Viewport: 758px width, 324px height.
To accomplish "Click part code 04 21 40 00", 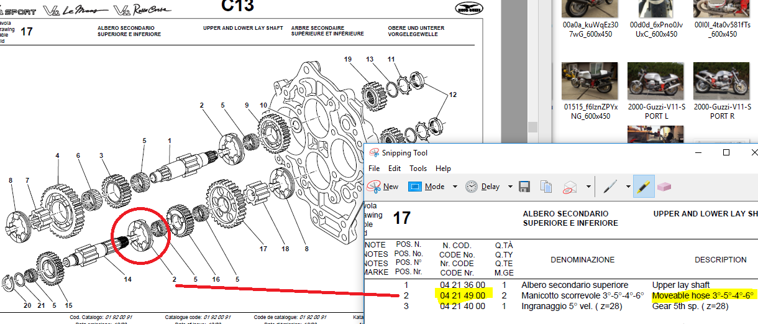I will pos(463,306).
